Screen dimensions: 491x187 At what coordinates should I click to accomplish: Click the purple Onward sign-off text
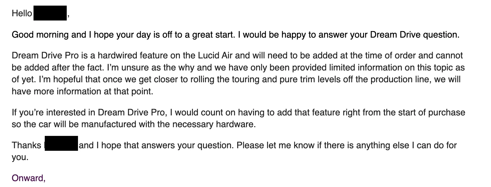pyautogui.click(x=28, y=178)
